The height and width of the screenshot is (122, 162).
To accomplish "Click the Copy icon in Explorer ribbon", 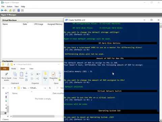I will coord(15,74).
